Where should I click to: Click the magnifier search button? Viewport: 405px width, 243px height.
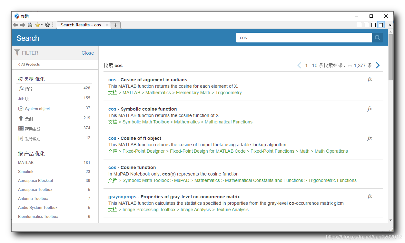click(377, 38)
